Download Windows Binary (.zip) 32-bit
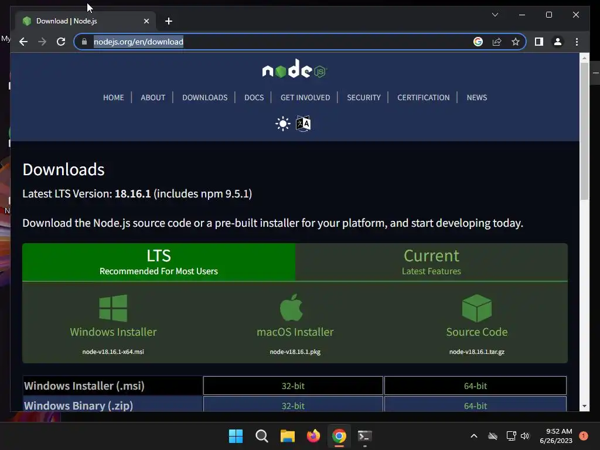The width and height of the screenshot is (600, 450). click(x=293, y=405)
